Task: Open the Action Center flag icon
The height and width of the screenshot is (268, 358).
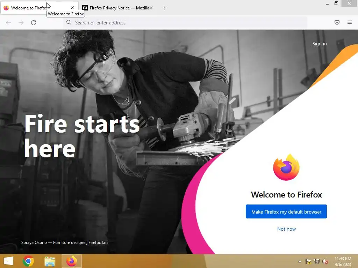Action: (x=308, y=261)
